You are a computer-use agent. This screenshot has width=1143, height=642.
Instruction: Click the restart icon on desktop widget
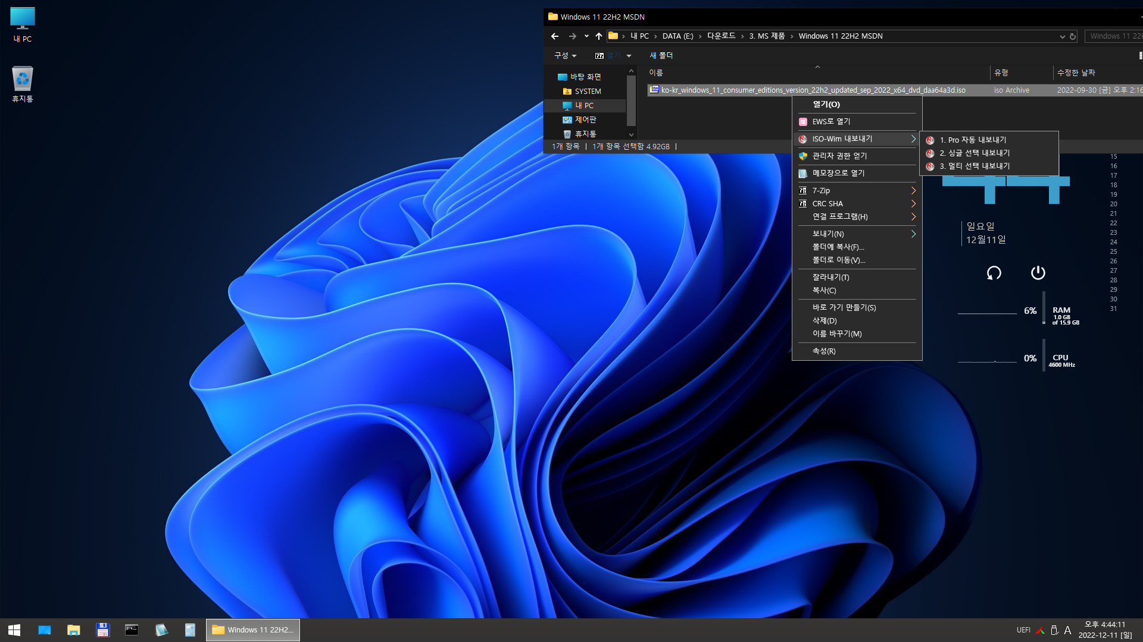(994, 273)
